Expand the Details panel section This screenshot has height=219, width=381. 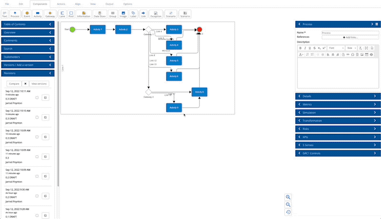338,96
